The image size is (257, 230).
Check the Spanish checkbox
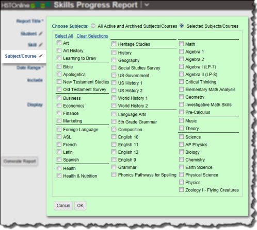point(59,160)
